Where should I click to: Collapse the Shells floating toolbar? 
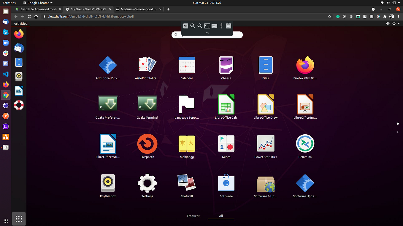[x=207, y=33]
